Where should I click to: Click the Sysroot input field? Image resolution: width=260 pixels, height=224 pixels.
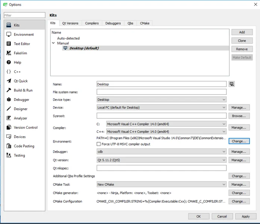161,116
